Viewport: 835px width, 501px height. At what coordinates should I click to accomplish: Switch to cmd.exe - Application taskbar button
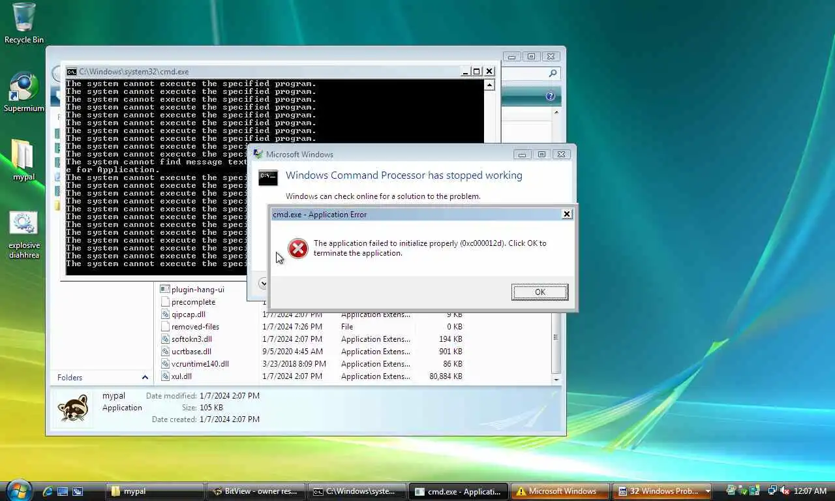[x=458, y=491]
